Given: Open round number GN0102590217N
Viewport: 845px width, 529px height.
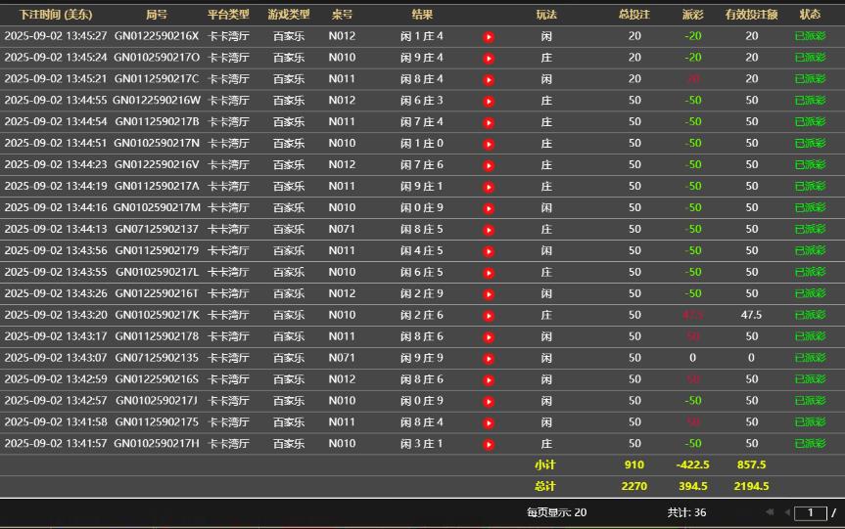Looking at the screenshot, I should [x=157, y=144].
